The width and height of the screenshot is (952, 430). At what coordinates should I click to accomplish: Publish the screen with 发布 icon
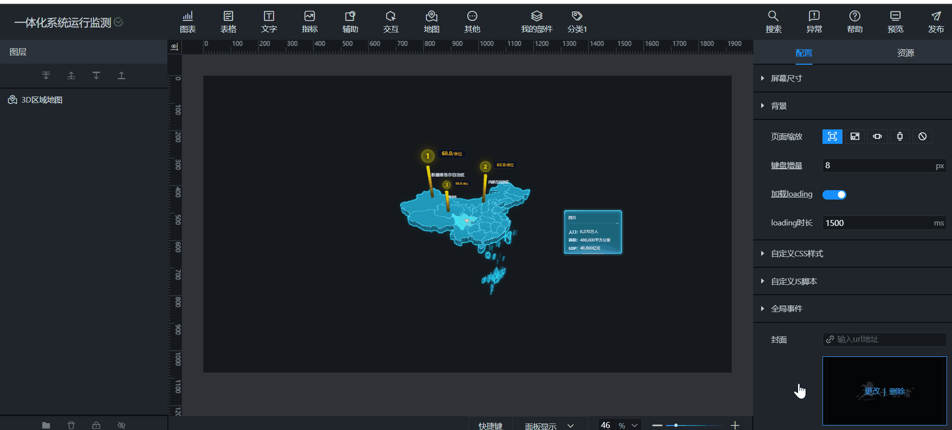pos(936,22)
